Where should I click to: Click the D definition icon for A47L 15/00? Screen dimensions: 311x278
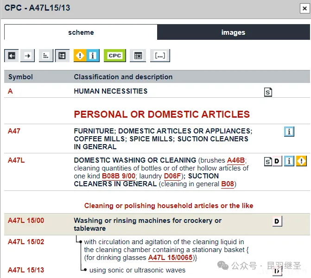click(x=277, y=221)
